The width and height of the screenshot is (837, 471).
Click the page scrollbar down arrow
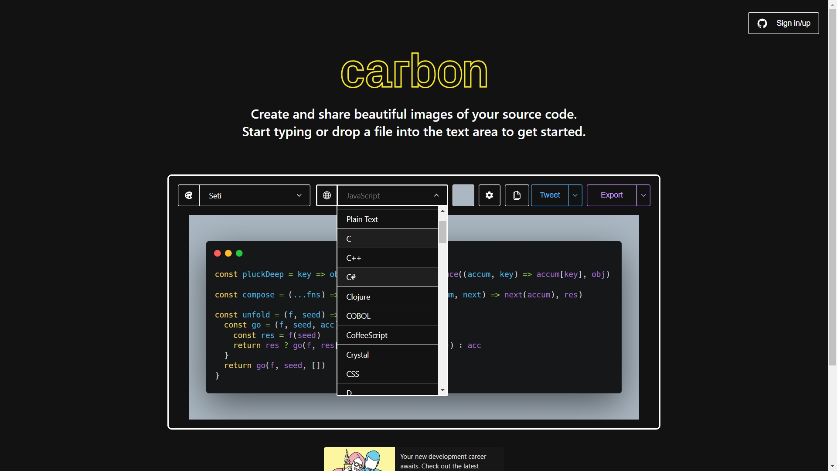[833, 466]
